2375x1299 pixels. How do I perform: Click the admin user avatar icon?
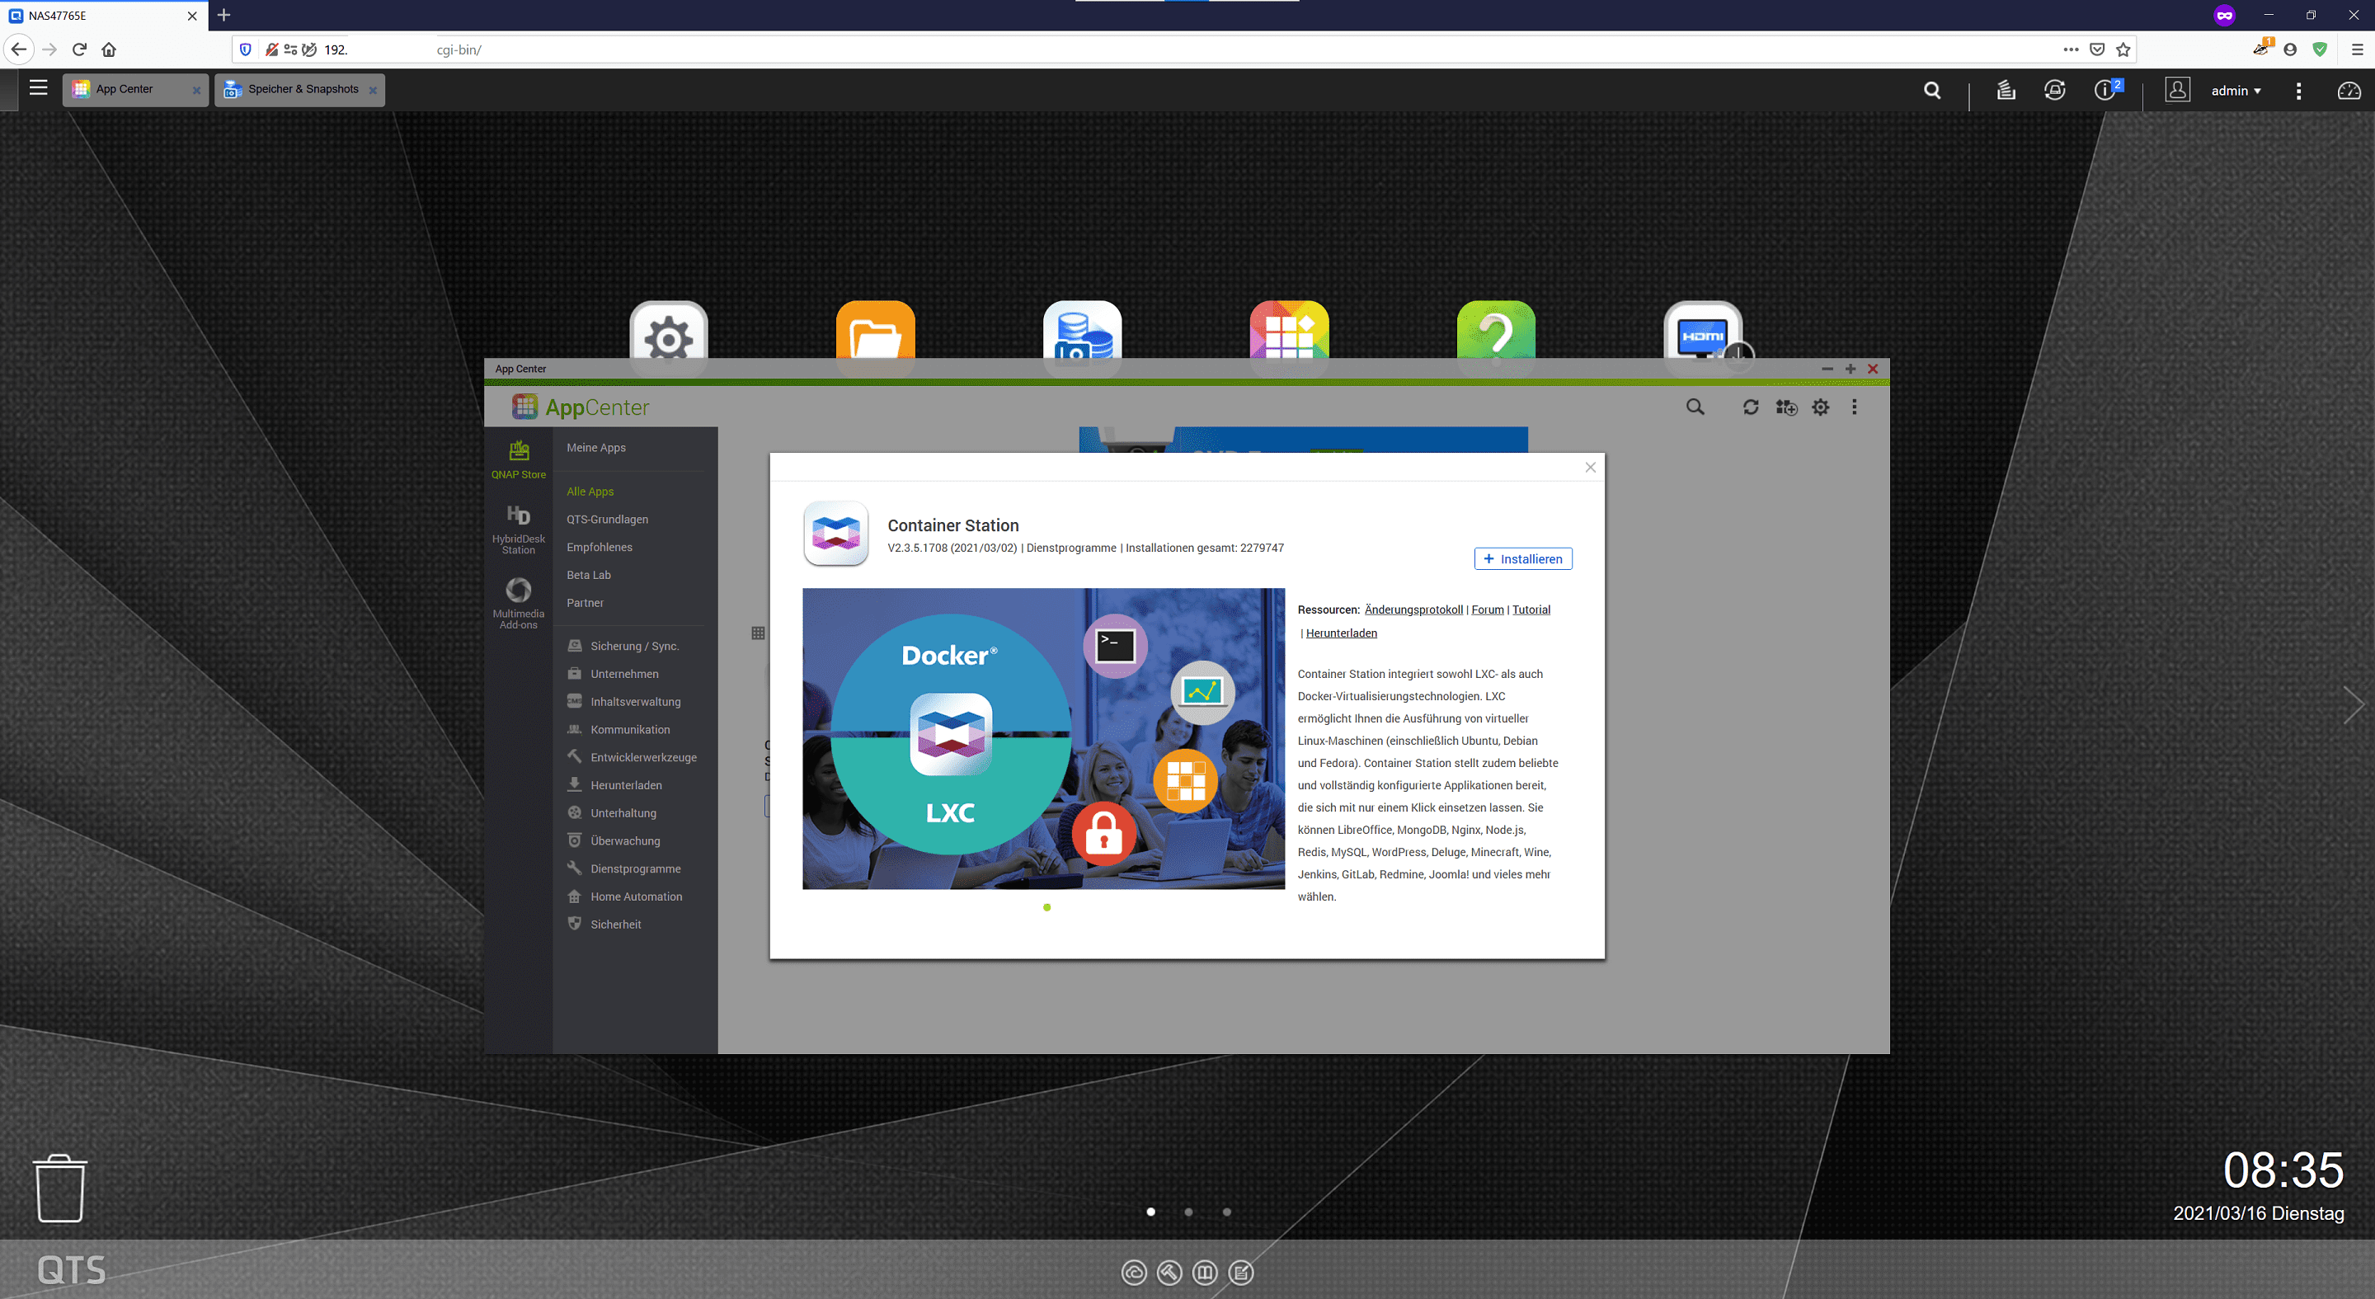click(x=2178, y=91)
